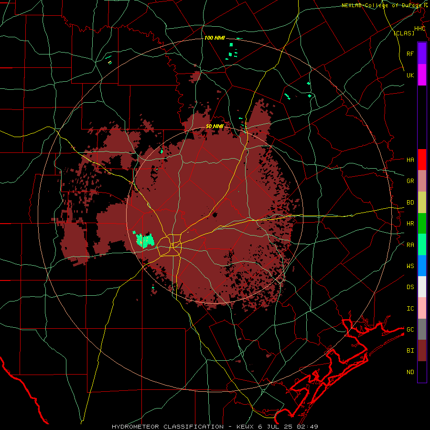Click the "ND" legend label
The width and height of the screenshot is (430, 430).
pos(410,372)
